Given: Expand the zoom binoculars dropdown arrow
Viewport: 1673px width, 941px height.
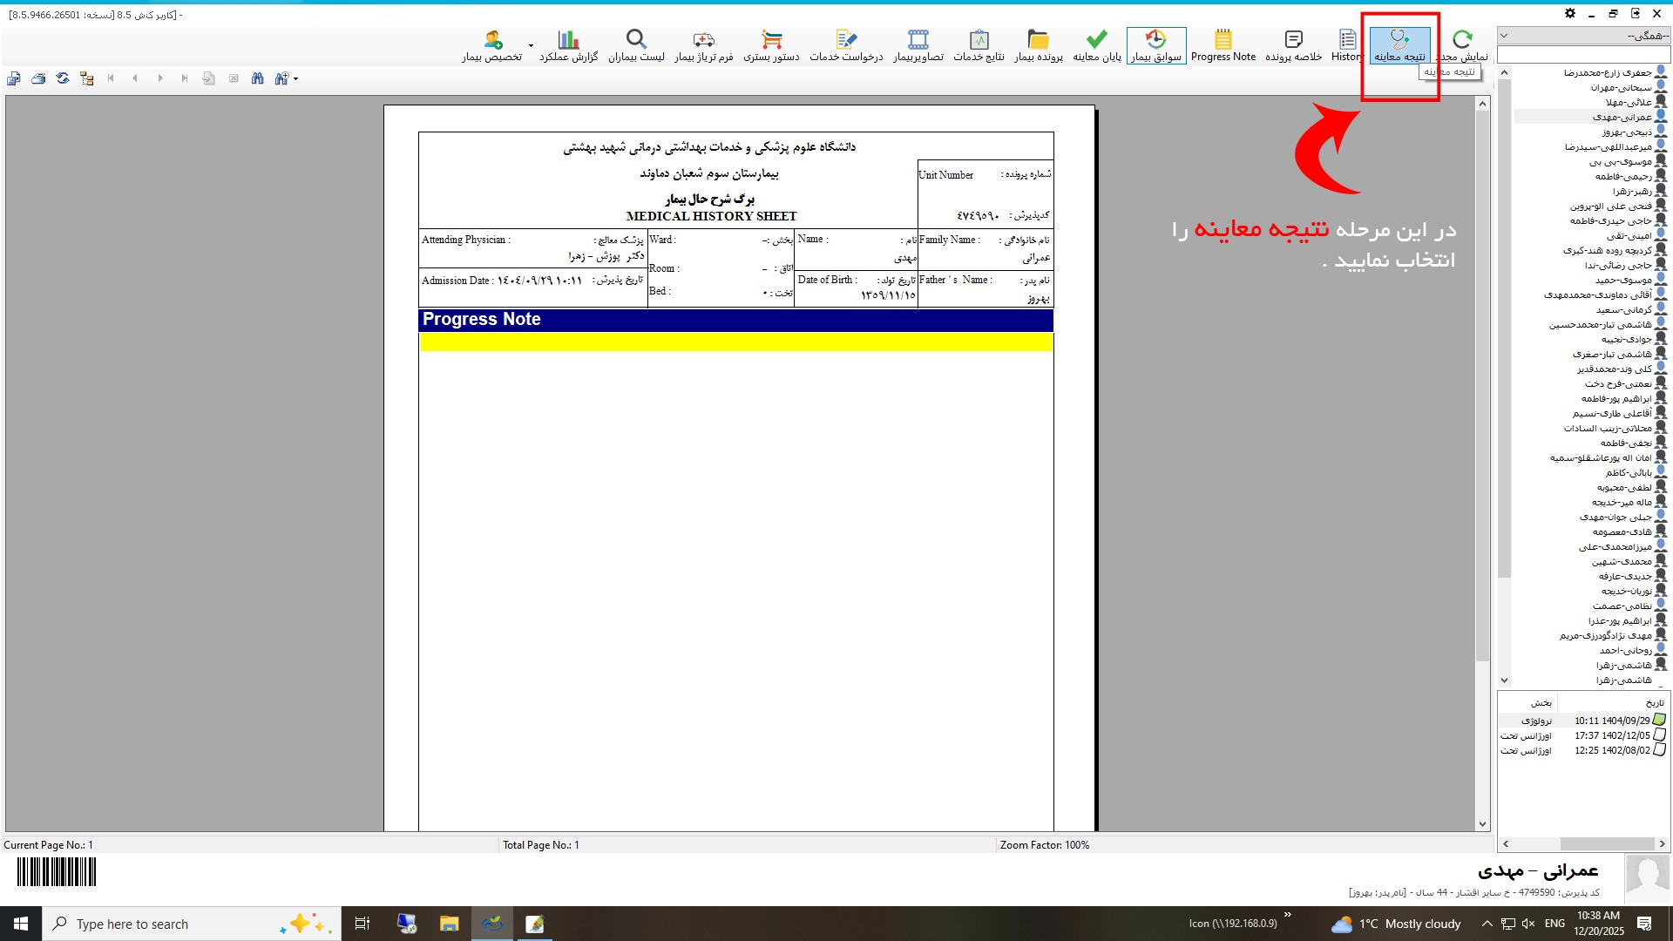Looking at the screenshot, I should coord(296,79).
